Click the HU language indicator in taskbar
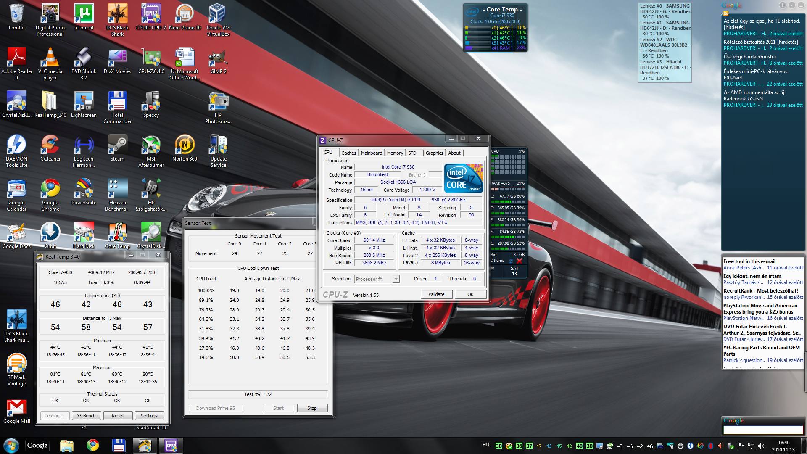The image size is (807, 454). pyautogui.click(x=486, y=445)
